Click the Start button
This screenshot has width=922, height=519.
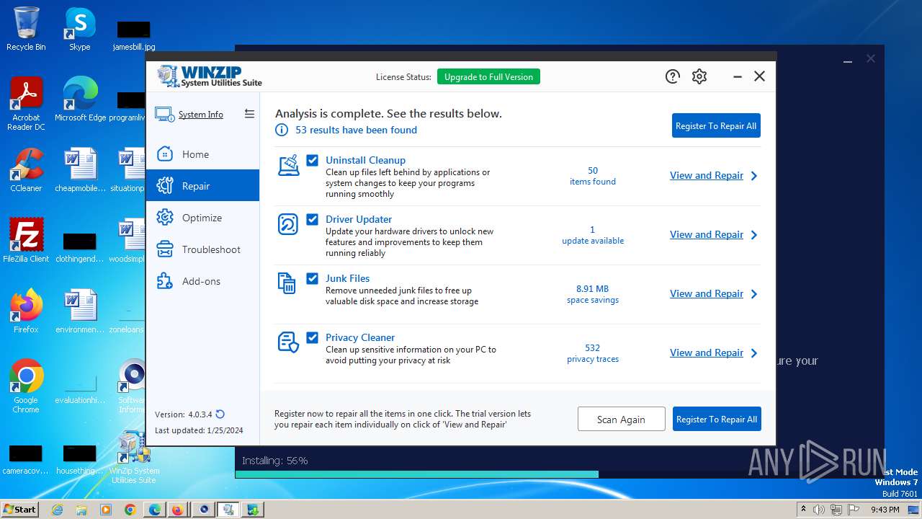(x=20, y=510)
